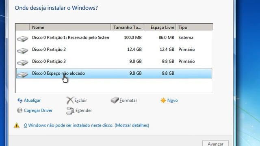Viewport: 260px width, 146px height.
Task: Click the Excluir X icon
Action: pos(70,100)
